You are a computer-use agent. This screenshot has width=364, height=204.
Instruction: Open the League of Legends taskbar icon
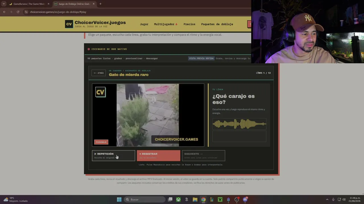212,199
